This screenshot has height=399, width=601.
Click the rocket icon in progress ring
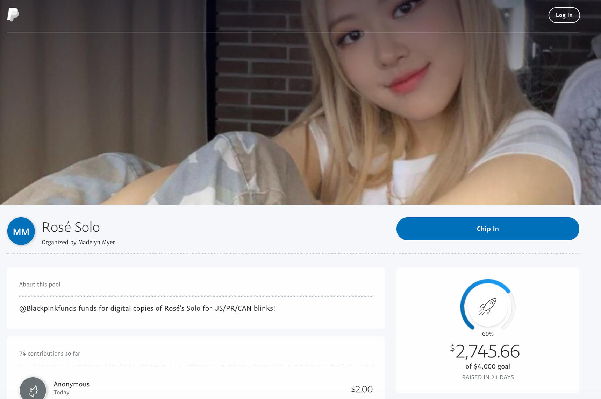coord(487,307)
